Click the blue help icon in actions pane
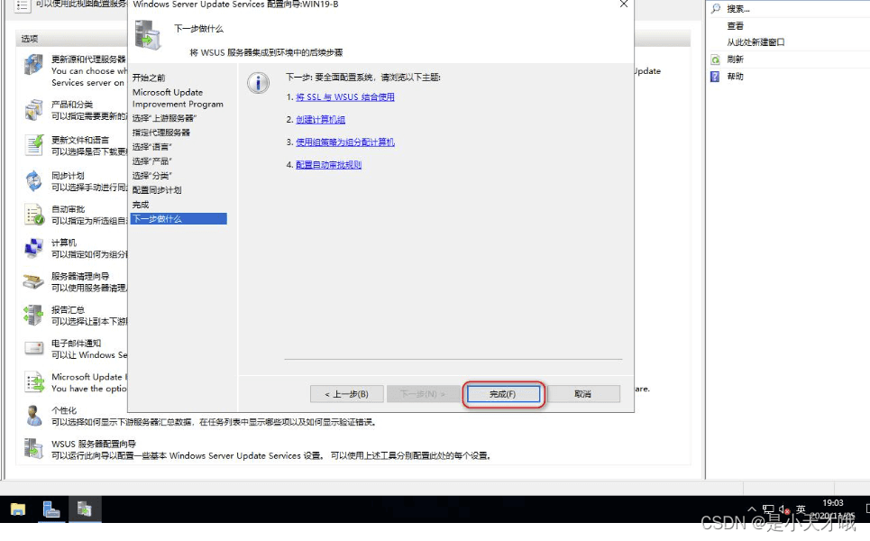The height and width of the screenshot is (541, 870). [x=715, y=77]
